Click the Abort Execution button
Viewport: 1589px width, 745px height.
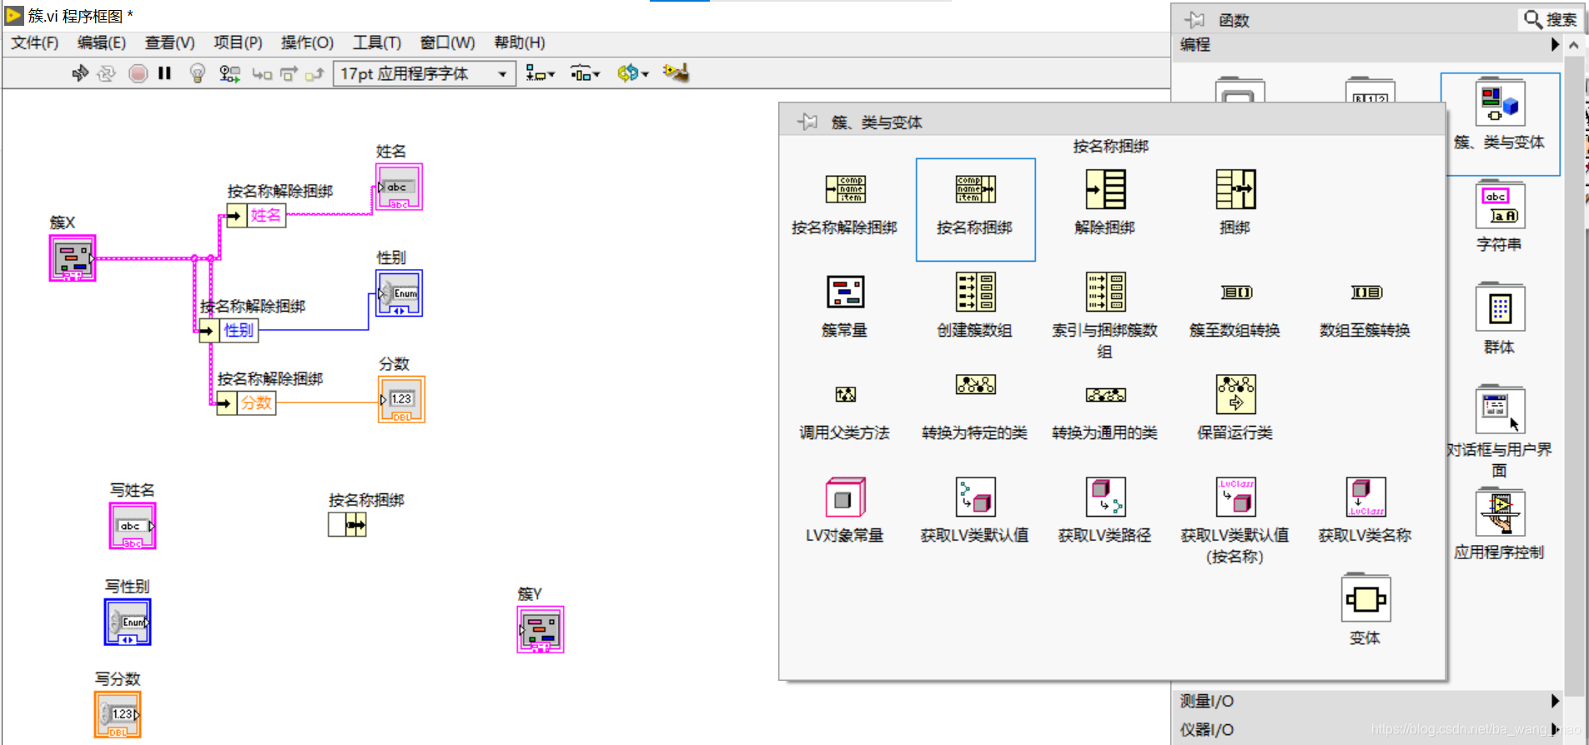click(138, 73)
